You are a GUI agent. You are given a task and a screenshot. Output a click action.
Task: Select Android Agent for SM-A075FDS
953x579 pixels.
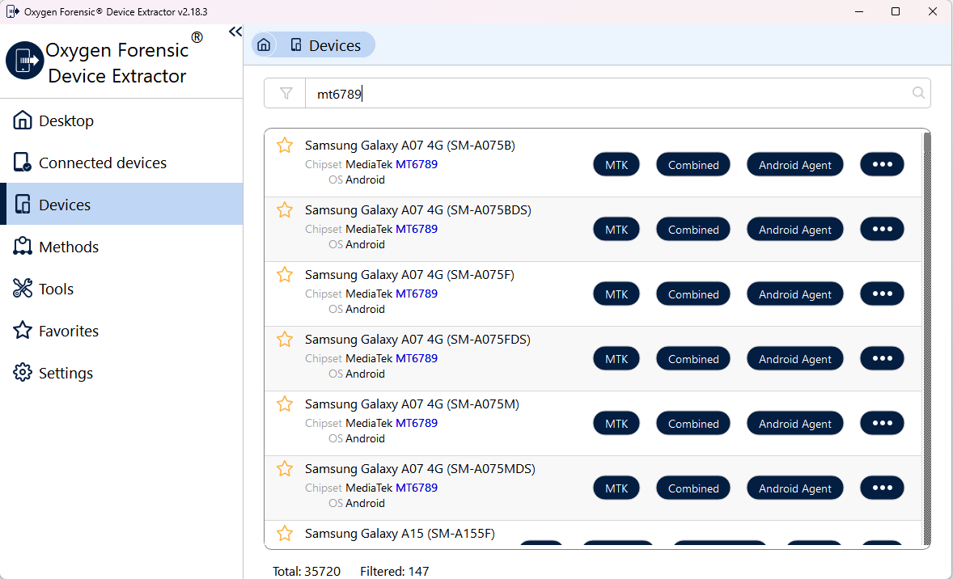click(795, 359)
